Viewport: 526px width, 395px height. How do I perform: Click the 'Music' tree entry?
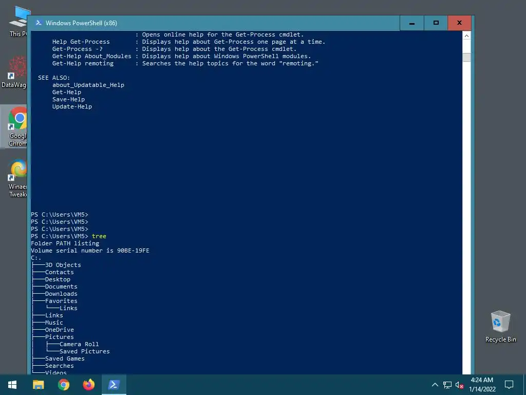54,322
